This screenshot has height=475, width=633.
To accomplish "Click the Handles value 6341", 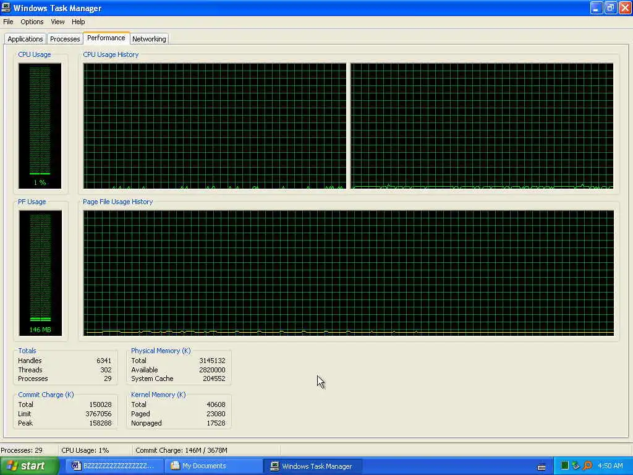I will pos(104,361).
